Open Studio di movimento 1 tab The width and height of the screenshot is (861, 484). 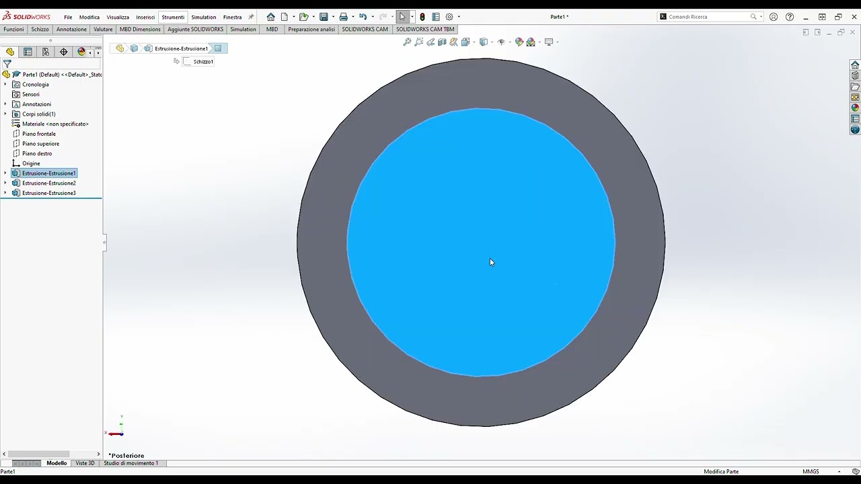coord(131,463)
